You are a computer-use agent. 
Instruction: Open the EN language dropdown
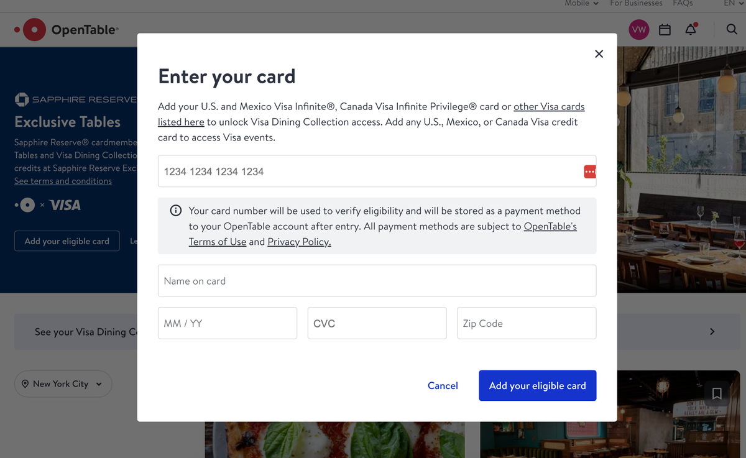click(733, 4)
